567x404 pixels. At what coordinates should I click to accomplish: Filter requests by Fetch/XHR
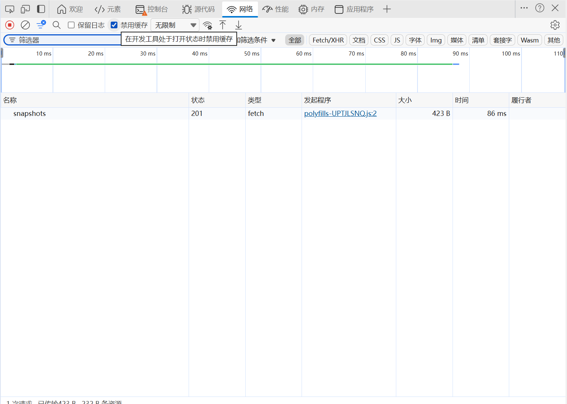click(328, 40)
